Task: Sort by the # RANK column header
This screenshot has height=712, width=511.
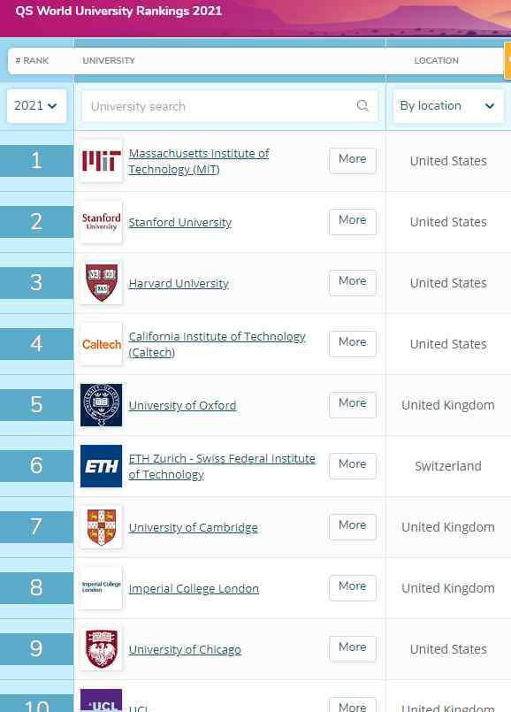Action: (32, 61)
